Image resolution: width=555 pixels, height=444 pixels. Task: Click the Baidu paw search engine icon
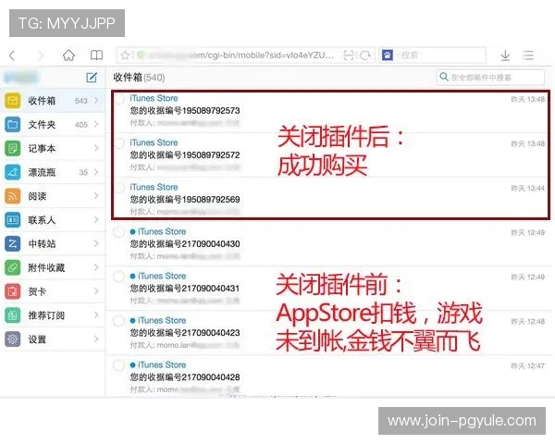pos(388,55)
